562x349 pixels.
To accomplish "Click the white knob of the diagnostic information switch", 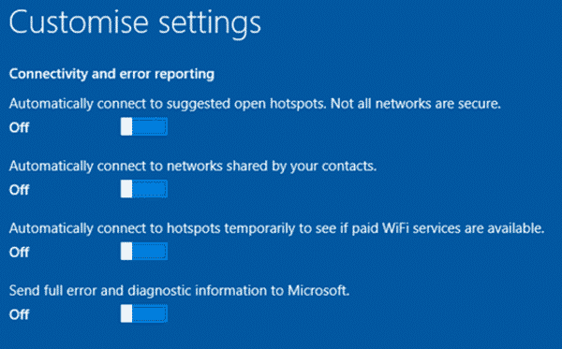I will click(x=126, y=313).
